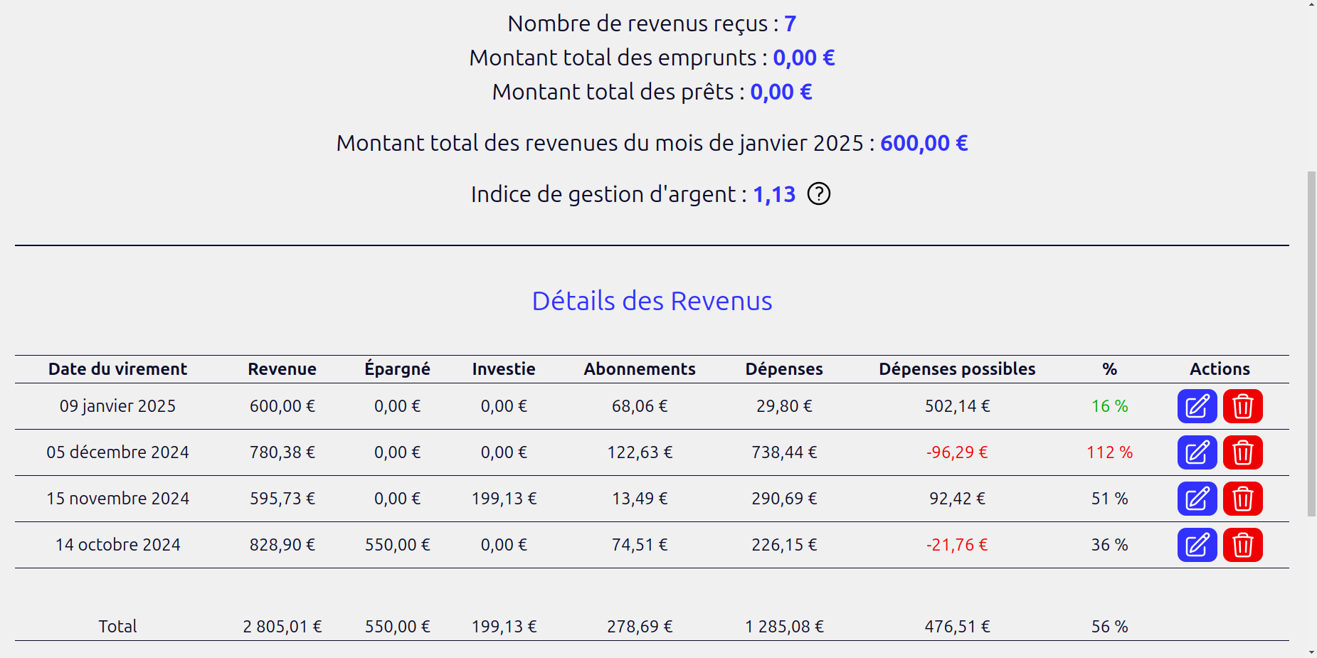Click the Abonnements column header
Viewport: 1317px width, 658px height.
click(x=639, y=368)
